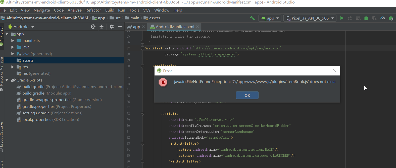Switch to the app editor tab

pyautogui.click(x=136, y=27)
